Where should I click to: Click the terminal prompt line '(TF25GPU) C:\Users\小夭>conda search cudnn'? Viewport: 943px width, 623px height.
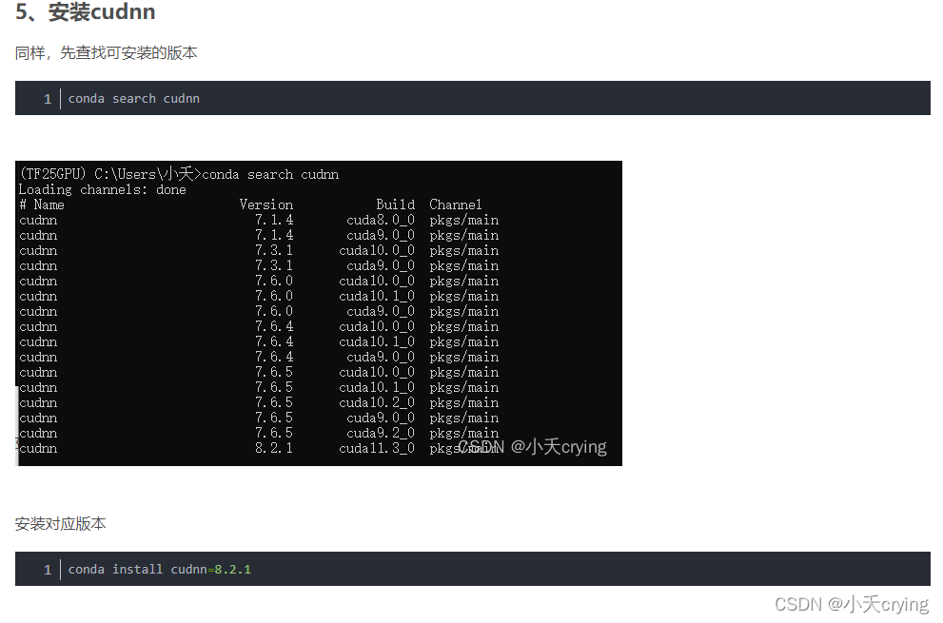(179, 174)
